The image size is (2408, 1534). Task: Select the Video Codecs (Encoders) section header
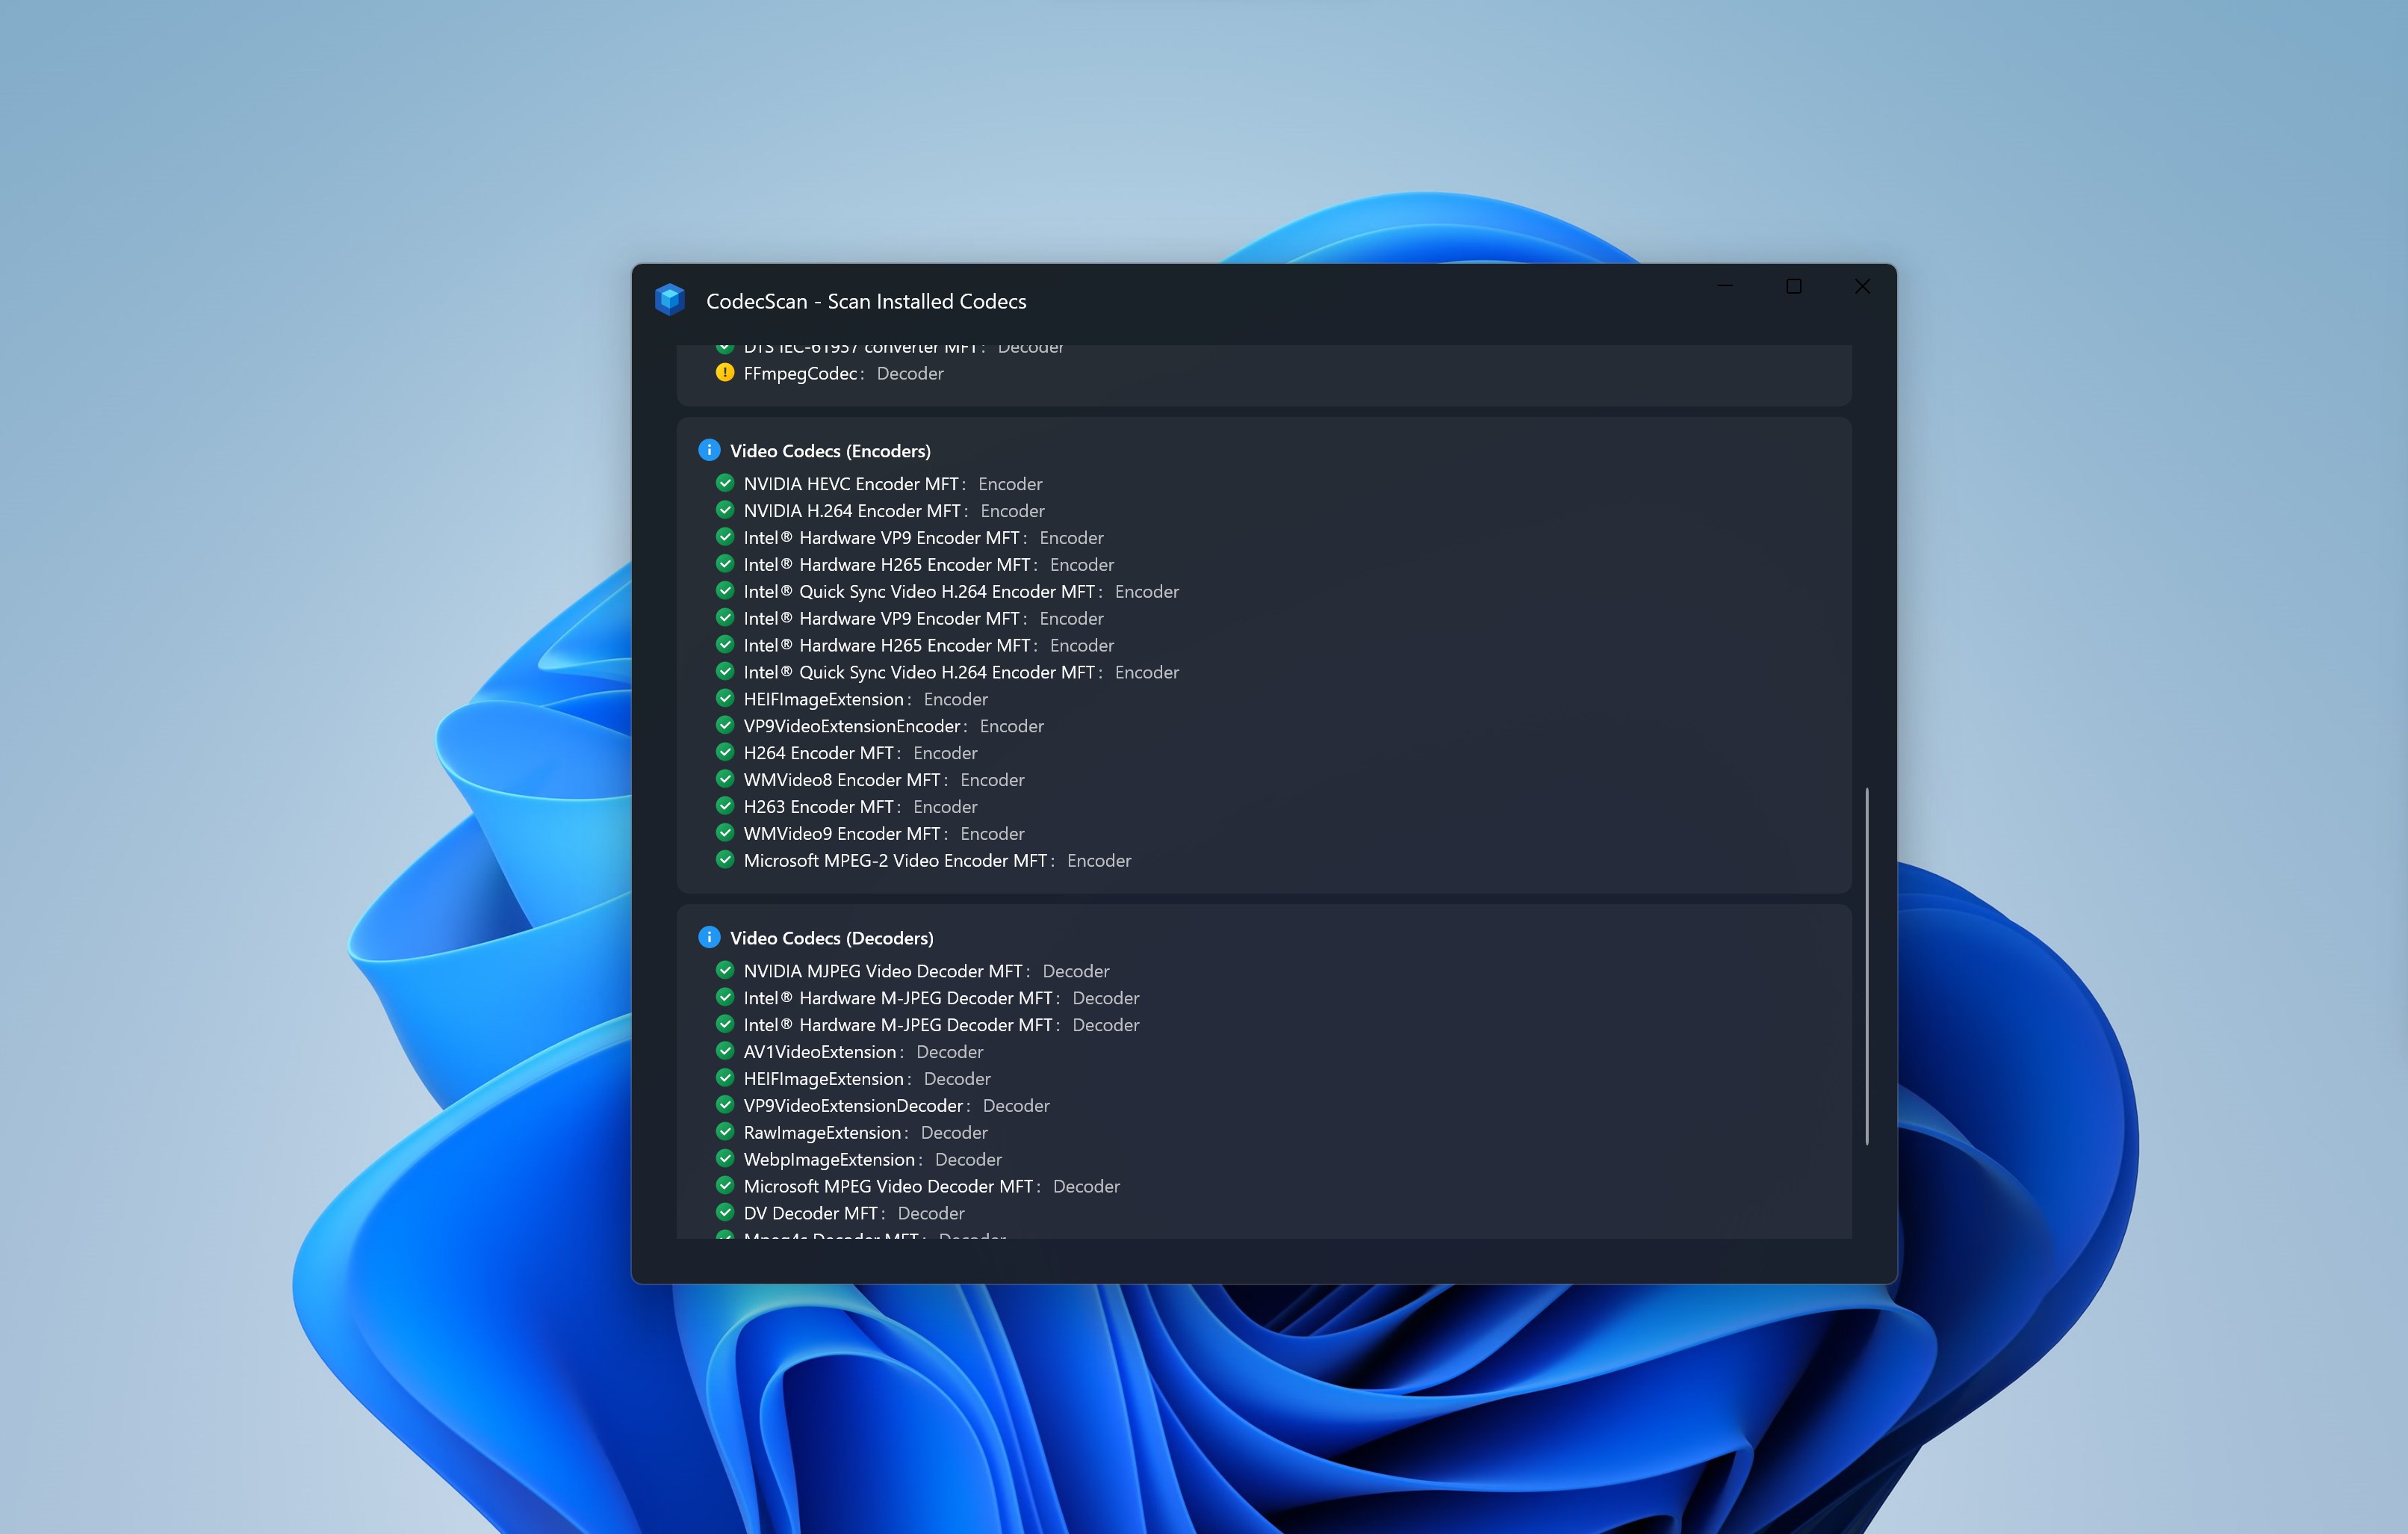coord(829,451)
